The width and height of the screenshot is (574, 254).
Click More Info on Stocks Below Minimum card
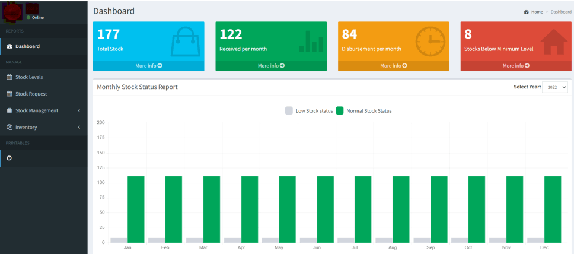516,65
